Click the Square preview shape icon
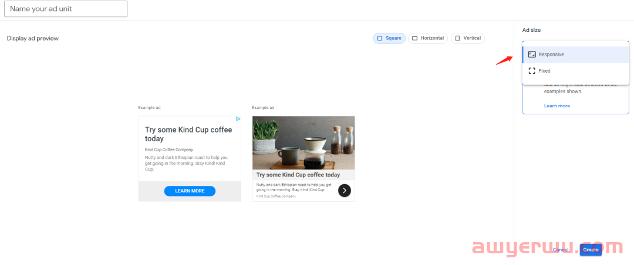Screen dimensions: 634x265 (x=380, y=38)
